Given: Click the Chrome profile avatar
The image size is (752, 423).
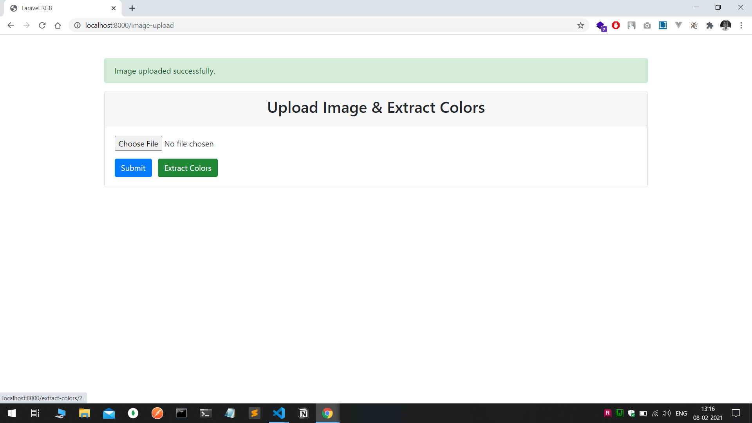Looking at the screenshot, I should click(x=725, y=25).
